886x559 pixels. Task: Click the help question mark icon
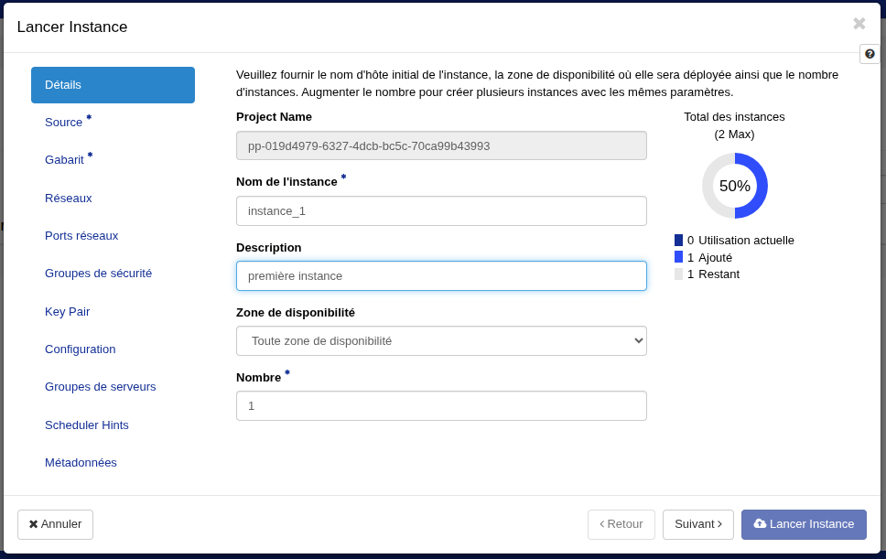(870, 54)
